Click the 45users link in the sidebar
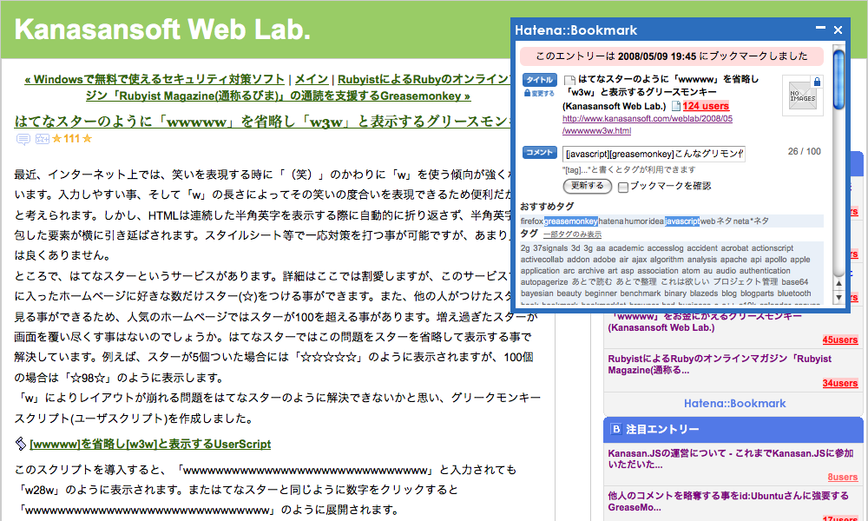 (840, 340)
